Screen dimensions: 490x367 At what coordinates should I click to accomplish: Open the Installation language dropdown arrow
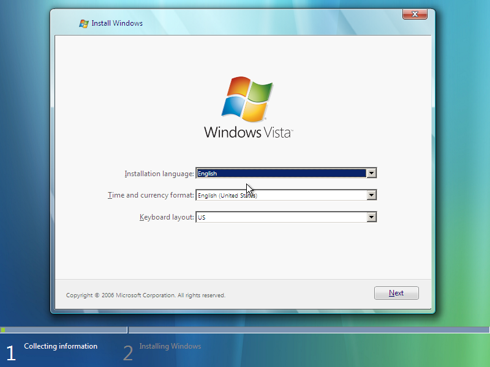pyautogui.click(x=371, y=173)
